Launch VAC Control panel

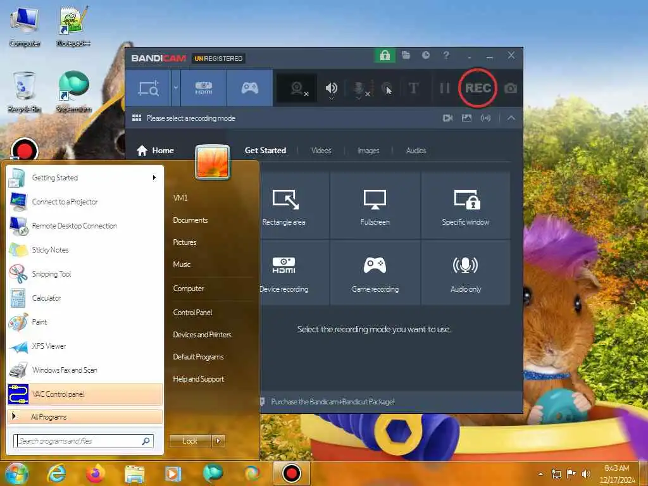[x=85, y=394]
